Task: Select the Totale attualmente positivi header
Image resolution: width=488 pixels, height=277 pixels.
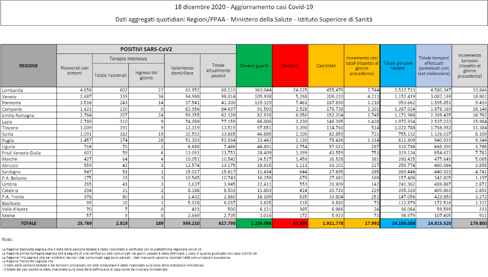Action: (218, 70)
